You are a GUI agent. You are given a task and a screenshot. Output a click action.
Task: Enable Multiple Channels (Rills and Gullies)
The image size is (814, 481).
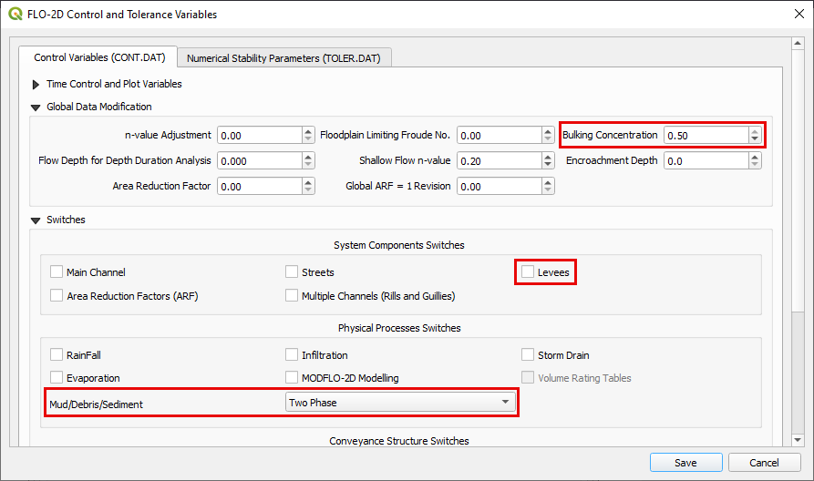coord(292,296)
